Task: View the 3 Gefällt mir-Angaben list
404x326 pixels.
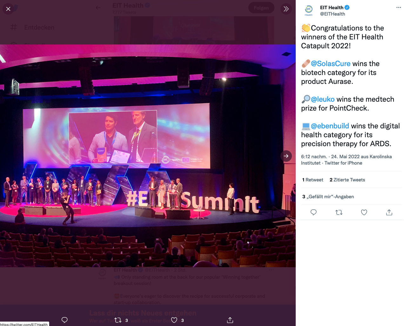Action: (x=328, y=197)
